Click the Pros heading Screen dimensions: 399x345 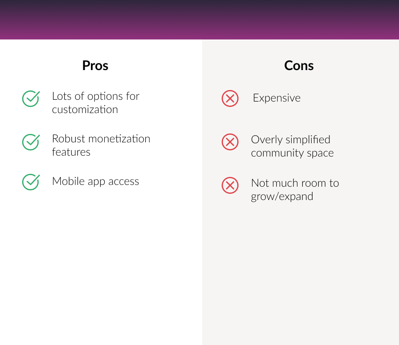pos(95,66)
